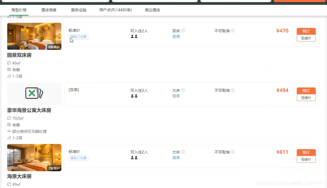The height and width of the screenshot is (188, 327).
Task: Click the ¥611 price
Action: (x=283, y=152)
